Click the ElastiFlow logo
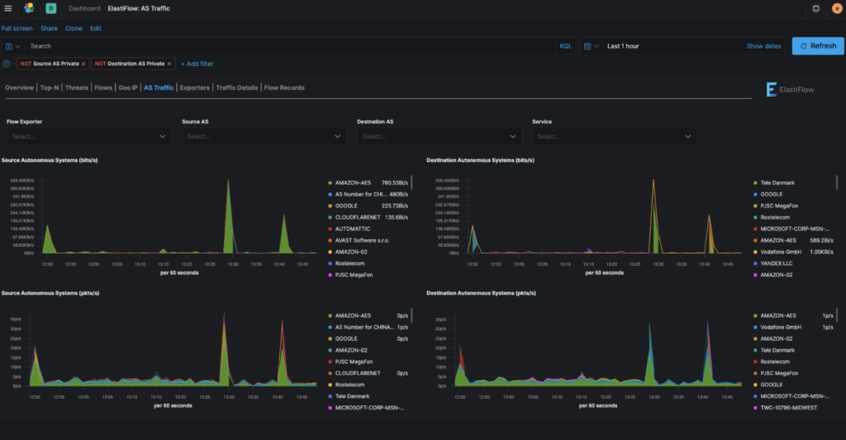Viewport: 846px width, 440px height. coord(790,89)
